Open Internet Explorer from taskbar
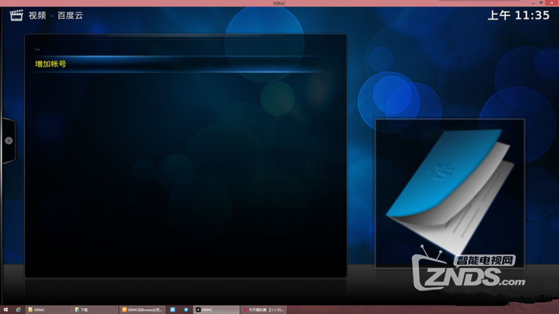Viewport: 559px width, 314px height. [18, 310]
